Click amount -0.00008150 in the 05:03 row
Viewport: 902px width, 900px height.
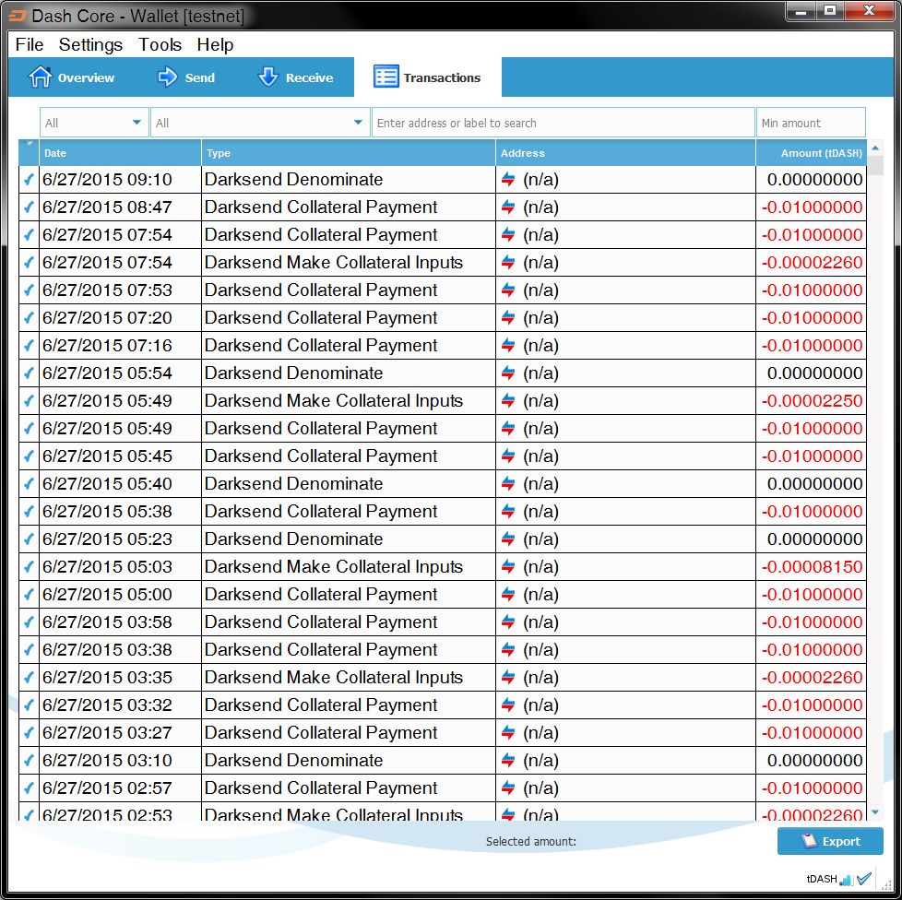(x=812, y=566)
